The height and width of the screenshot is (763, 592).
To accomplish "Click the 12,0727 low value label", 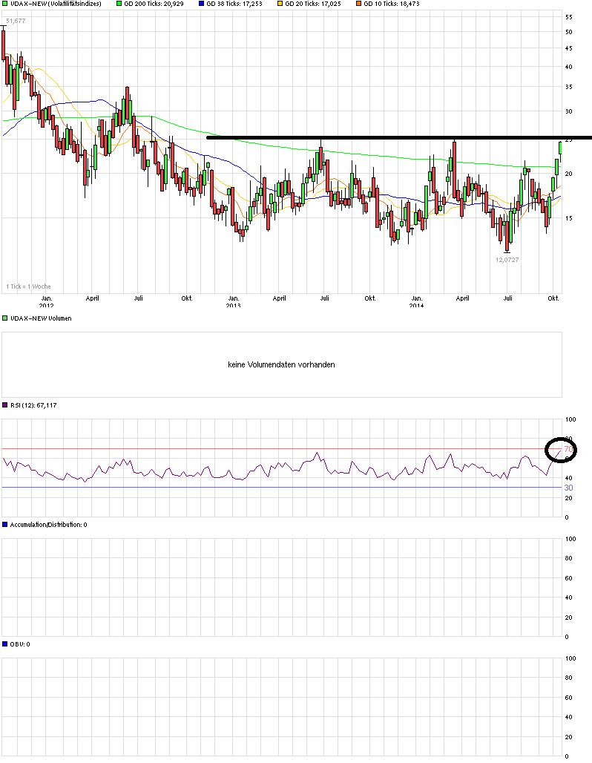I will (x=507, y=260).
